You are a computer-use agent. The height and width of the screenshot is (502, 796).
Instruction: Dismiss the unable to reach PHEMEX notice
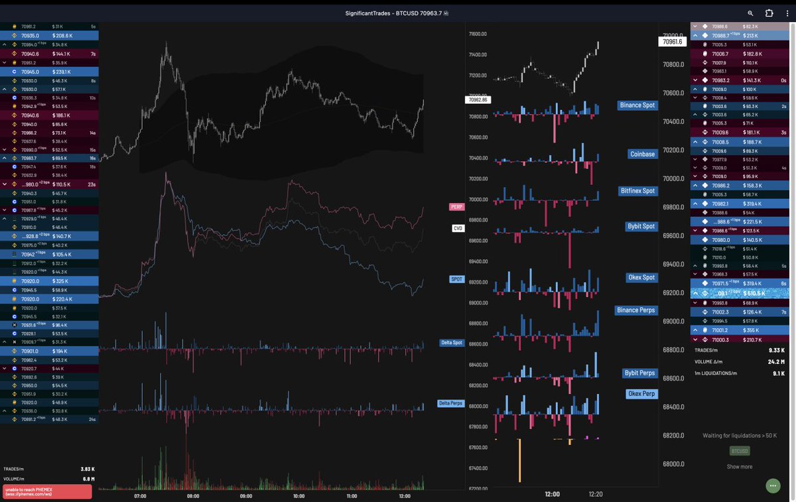click(46, 491)
